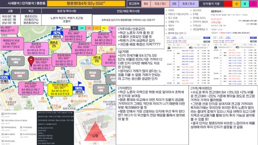Click the orange title bar 92y 552^

[x=86, y=4]
